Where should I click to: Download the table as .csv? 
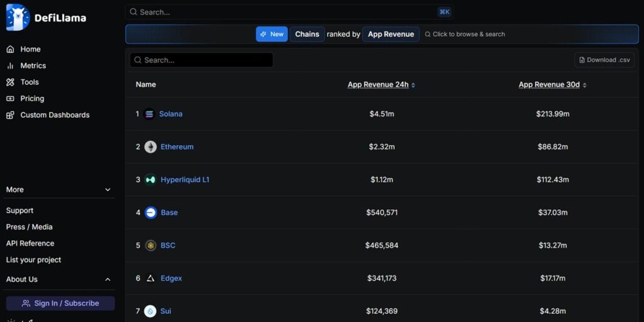click(604, 60)
